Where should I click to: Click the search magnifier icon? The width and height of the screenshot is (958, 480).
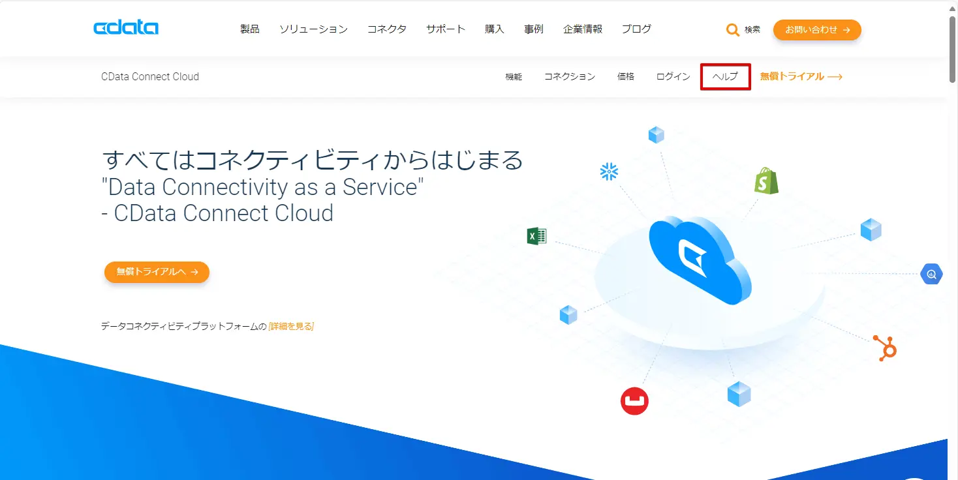click(733, 30)
